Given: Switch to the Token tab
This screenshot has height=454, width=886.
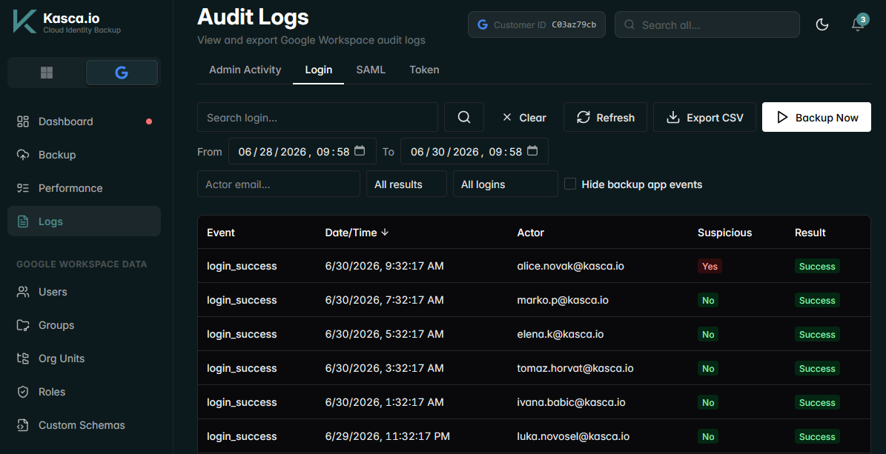Looking at the screenshot, I should [424, 70].
